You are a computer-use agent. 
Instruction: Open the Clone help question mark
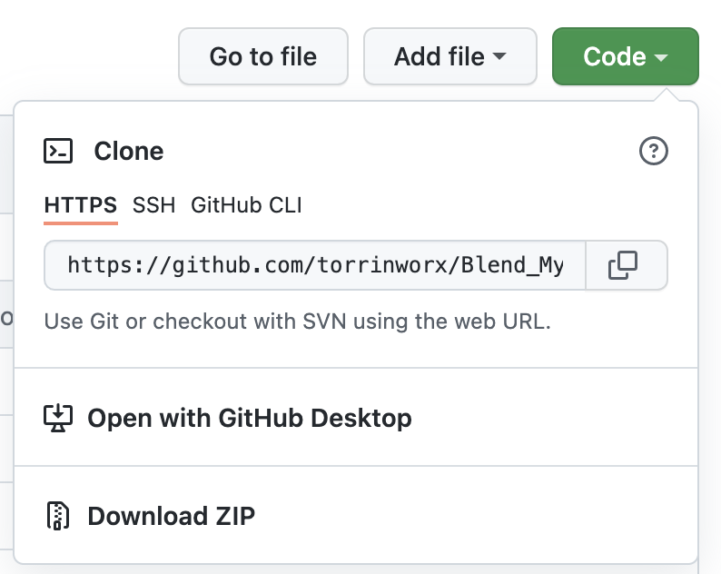point(654,151)
